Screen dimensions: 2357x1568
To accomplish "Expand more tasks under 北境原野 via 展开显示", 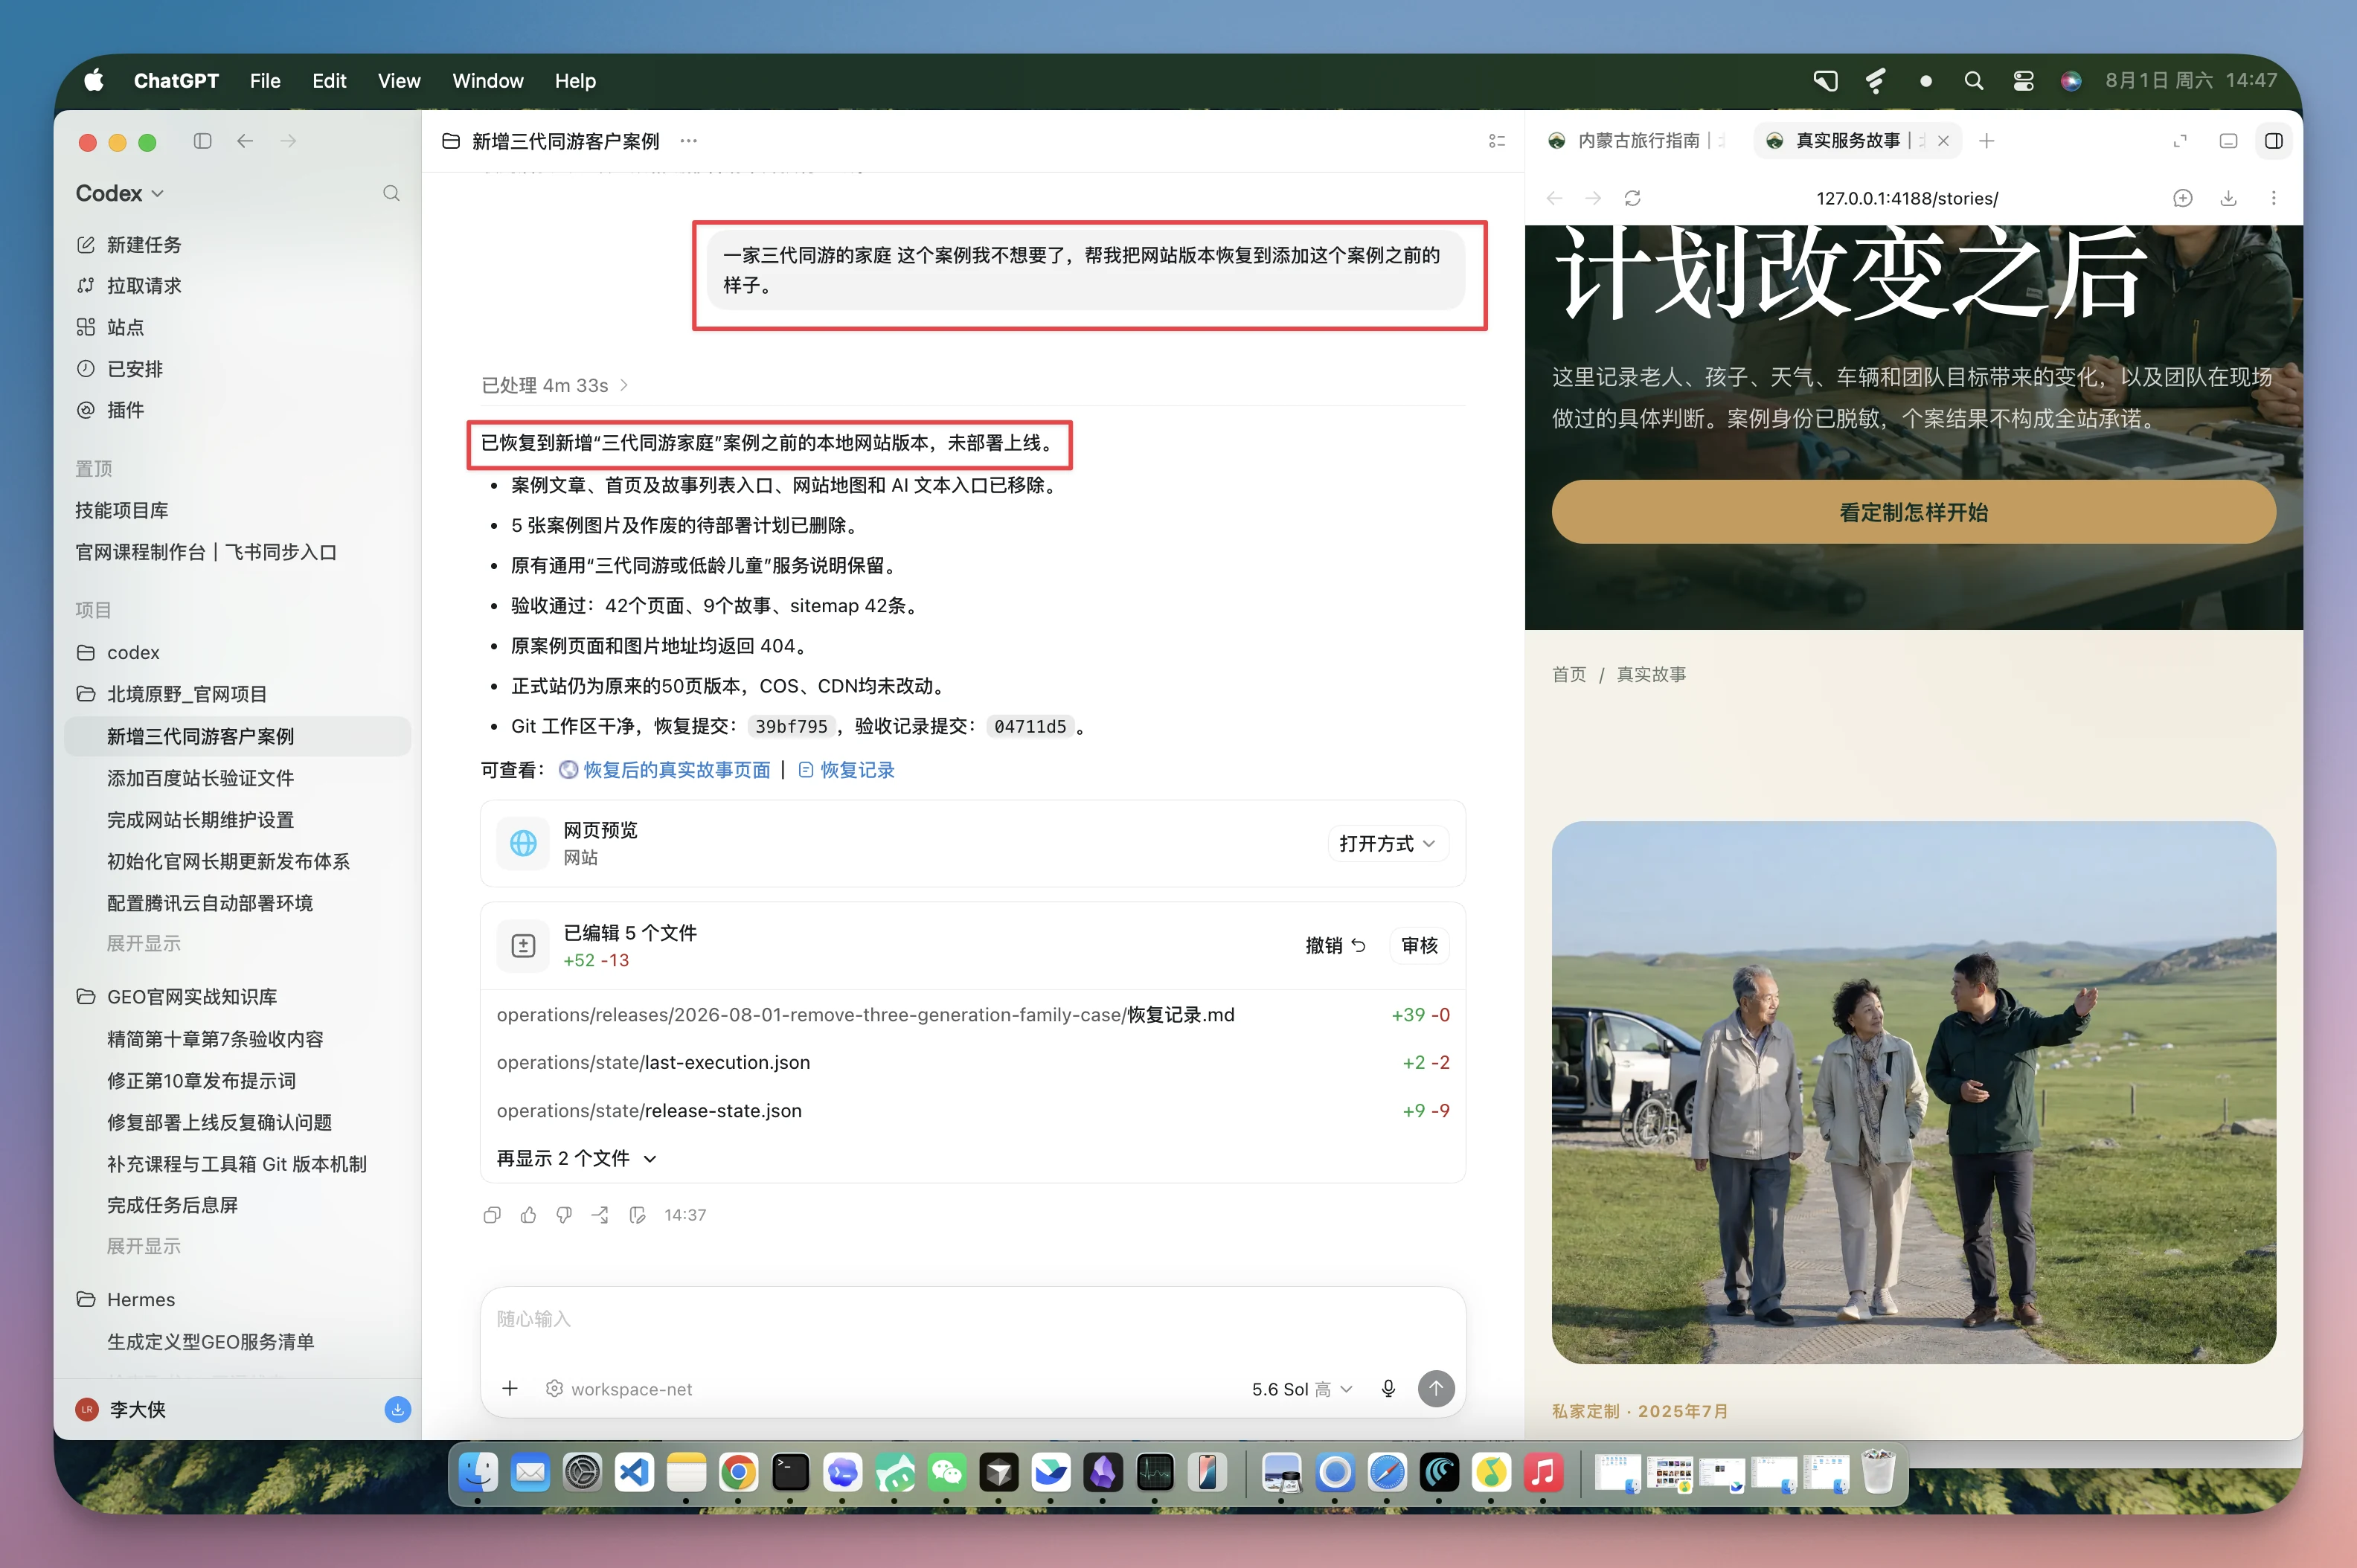I will (x=144, y=943).
